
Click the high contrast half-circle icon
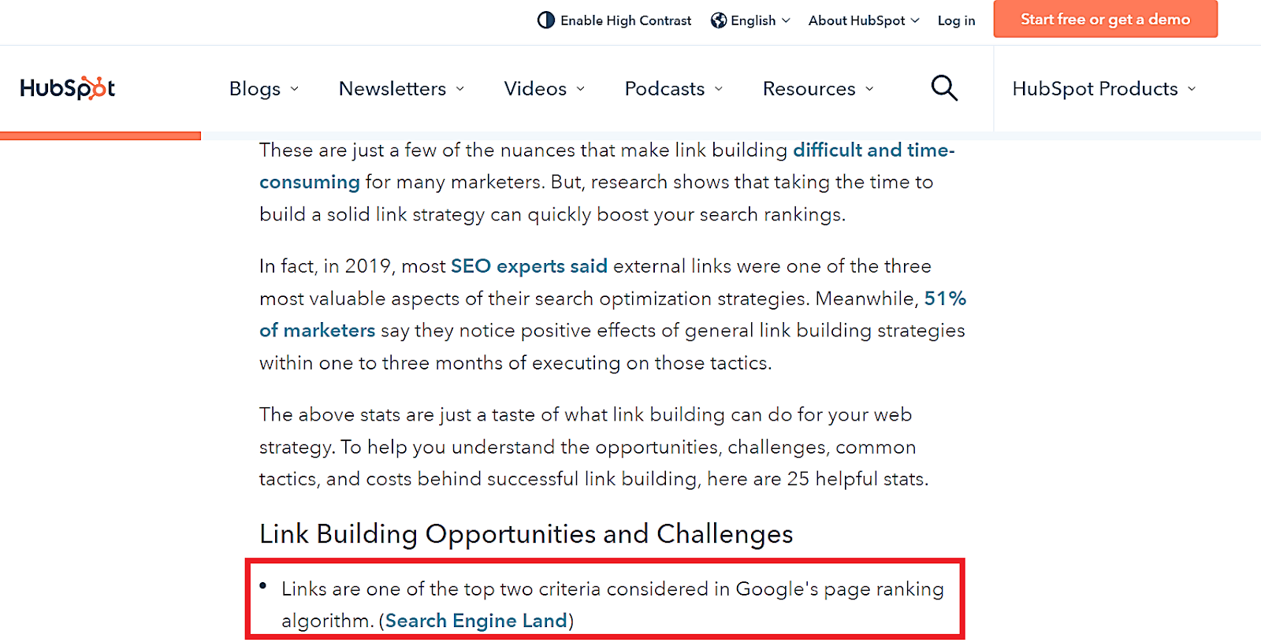(545, 20)
